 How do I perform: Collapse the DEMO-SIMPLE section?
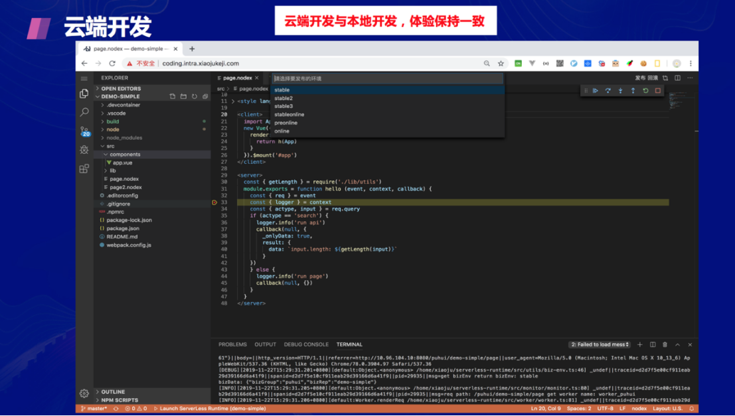(x=120, y=96)
